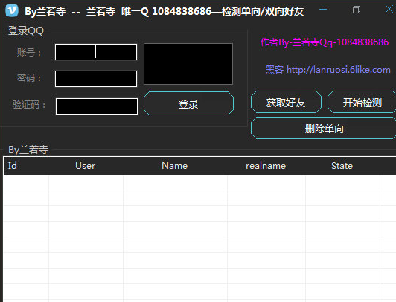The width and height of the screenshot is (396, 302).
Task: Click the By兰若寺 list group label
Action: [28, 150]
